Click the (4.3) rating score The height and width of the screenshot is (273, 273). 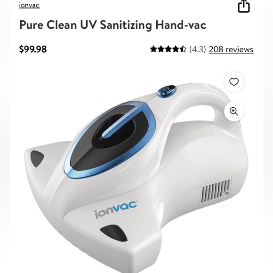click(198, 49)
